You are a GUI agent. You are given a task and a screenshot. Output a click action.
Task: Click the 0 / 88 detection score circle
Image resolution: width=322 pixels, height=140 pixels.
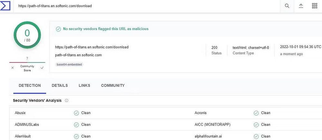pyautogui.click(x=27, y=35)
